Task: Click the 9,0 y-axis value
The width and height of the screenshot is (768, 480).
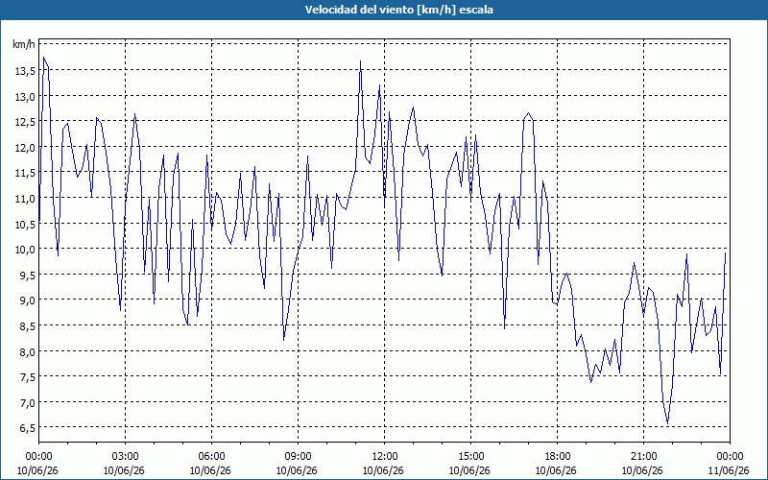Action: [x=27, y=300]
